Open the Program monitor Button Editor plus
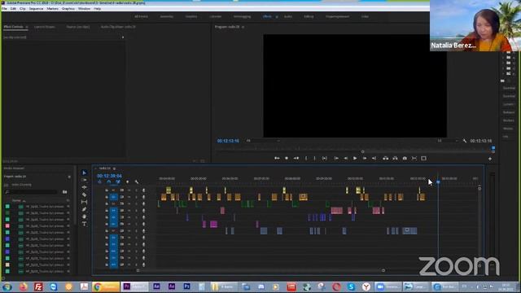Screen dimensions: 521x293 pos(490,159)
